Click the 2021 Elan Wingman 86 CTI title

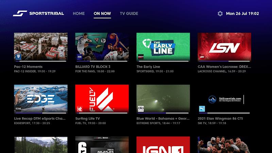click(220, 118)
